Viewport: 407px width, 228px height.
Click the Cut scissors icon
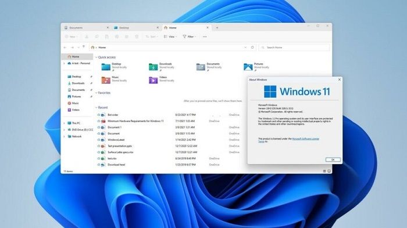[x=87, y=37]
